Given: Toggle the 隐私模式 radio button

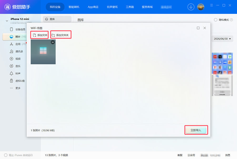Looking at the screenshot, I should [215, 20].
